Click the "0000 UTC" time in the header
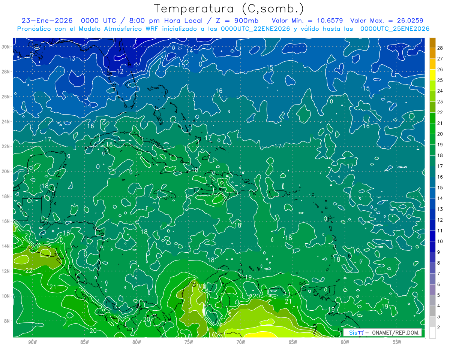 (x=99, y=21)
